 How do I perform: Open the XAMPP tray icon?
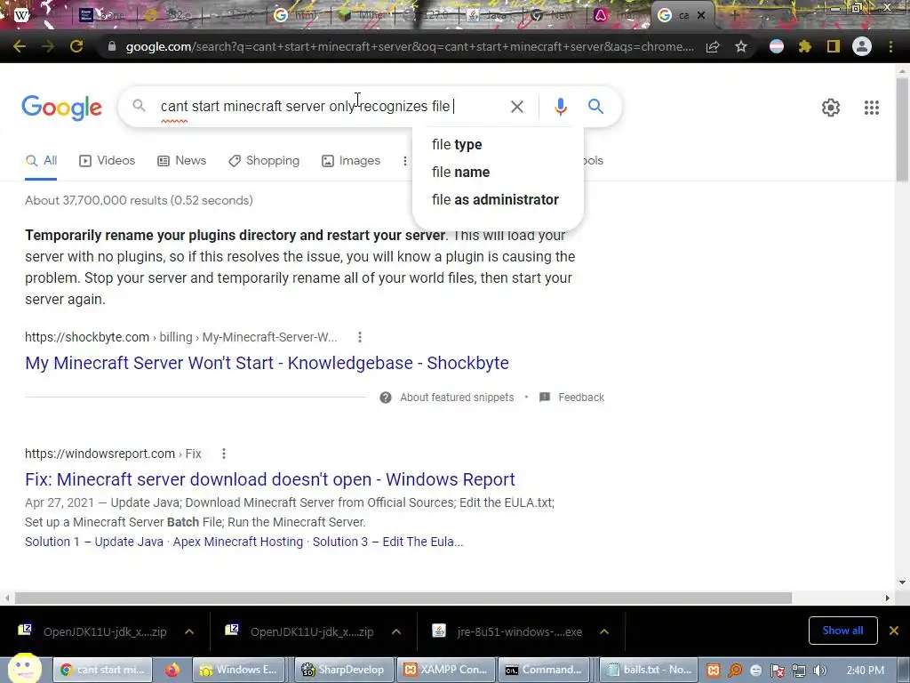[714, 671]
